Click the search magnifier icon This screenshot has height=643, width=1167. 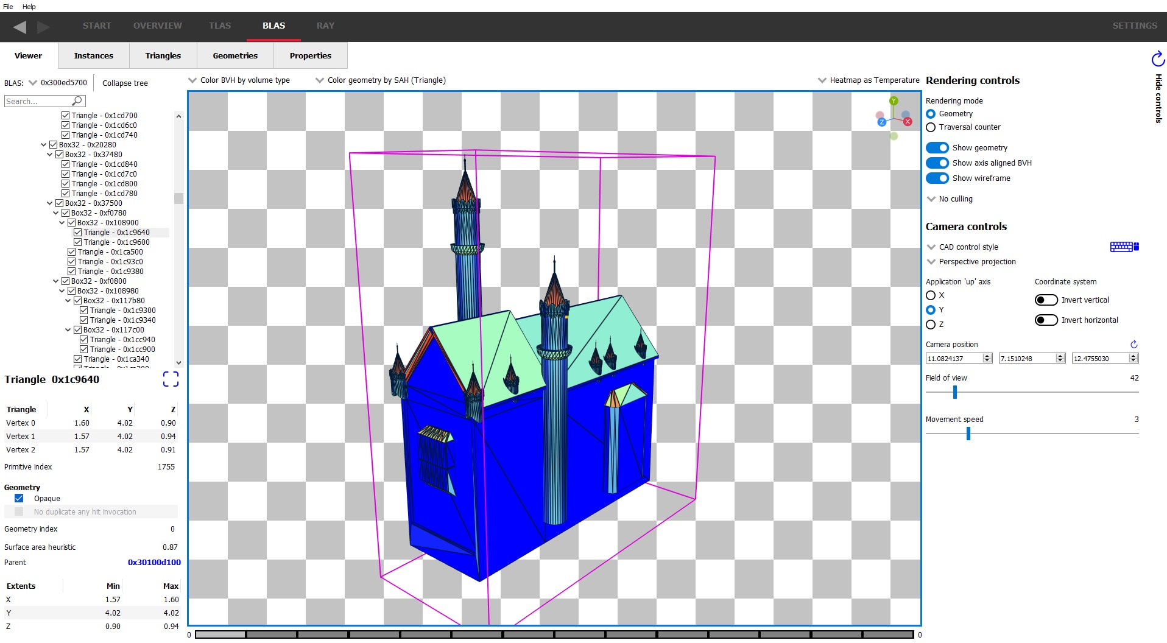pos(77,101)
